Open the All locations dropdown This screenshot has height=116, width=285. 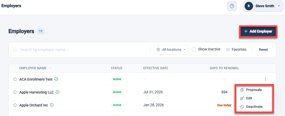pos(171,49)
